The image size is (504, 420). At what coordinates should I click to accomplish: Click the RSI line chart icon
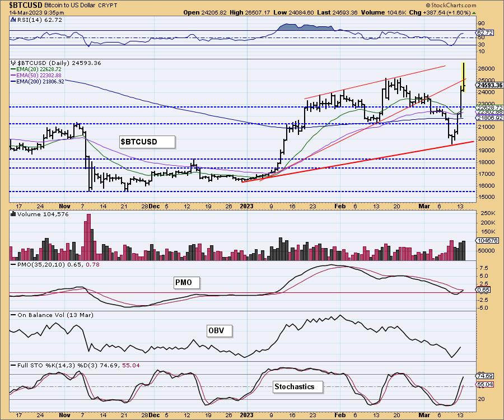[13, 20]
